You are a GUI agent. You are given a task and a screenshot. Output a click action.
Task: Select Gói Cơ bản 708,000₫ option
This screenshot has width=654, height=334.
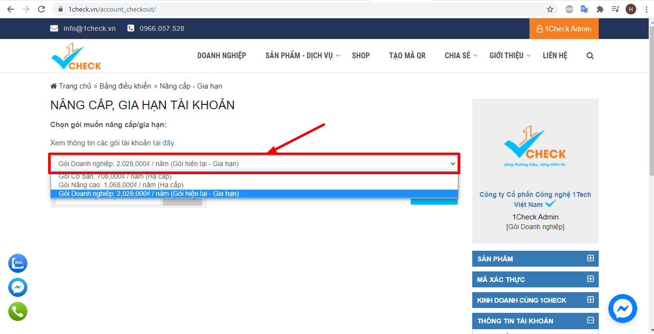(x=254, y=177)
